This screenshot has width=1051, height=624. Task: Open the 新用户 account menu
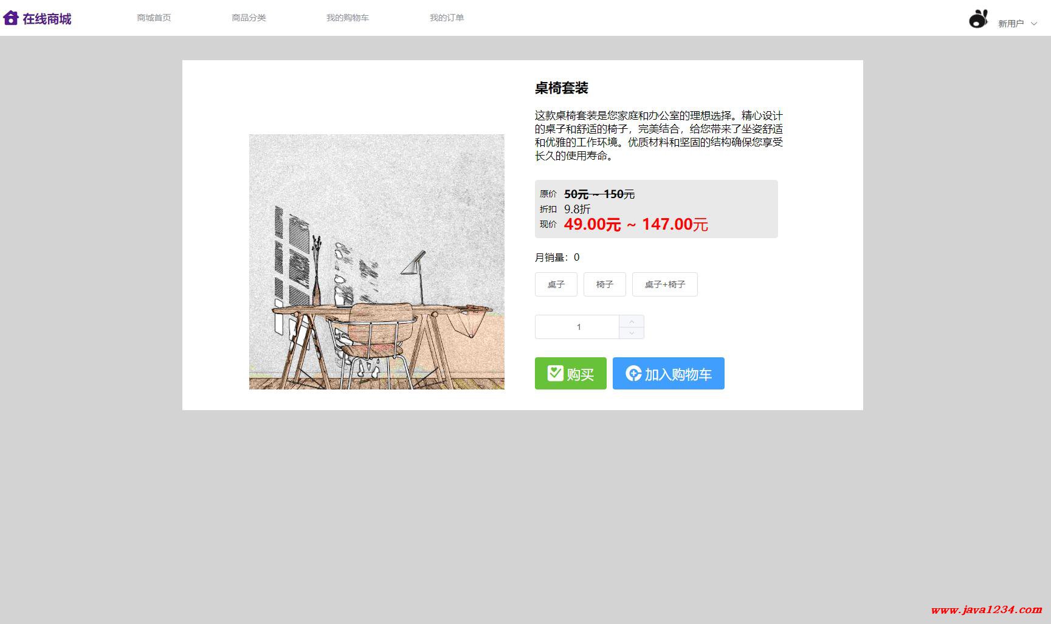click(1010, 24)
